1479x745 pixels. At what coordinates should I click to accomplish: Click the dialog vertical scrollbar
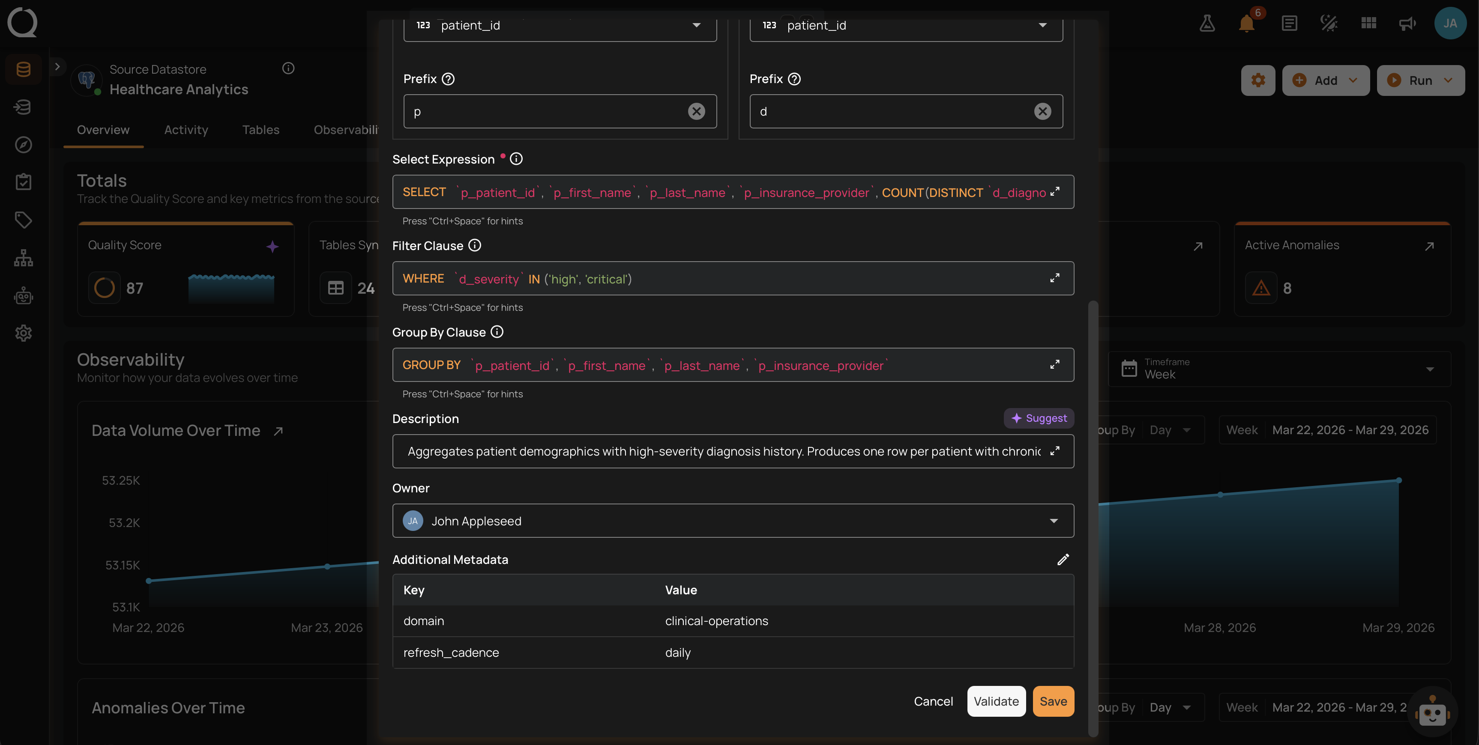pyautogui.click(x=1093, y=518)
